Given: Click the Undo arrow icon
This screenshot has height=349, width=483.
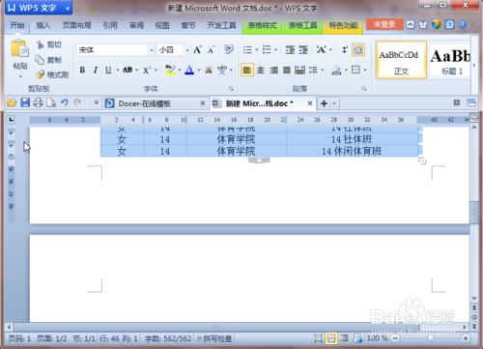Looking at the screenshot, I should (x=65, y=102).
